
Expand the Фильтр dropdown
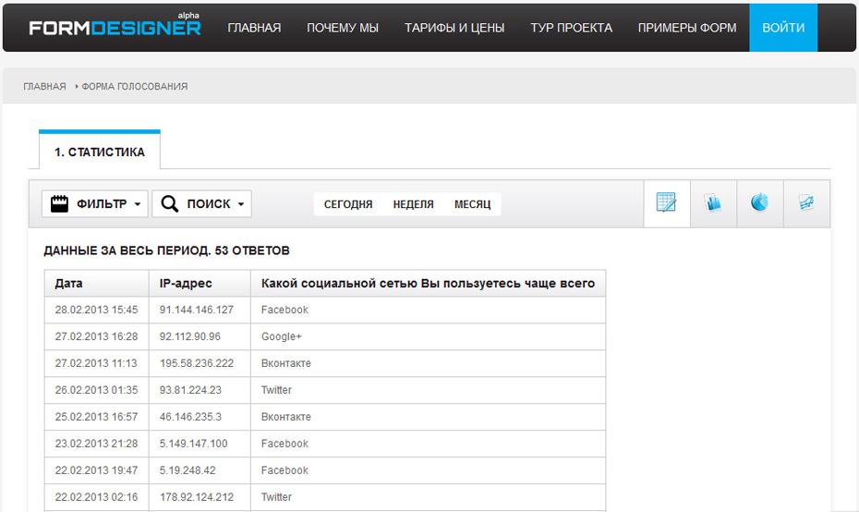pos(95,204)
